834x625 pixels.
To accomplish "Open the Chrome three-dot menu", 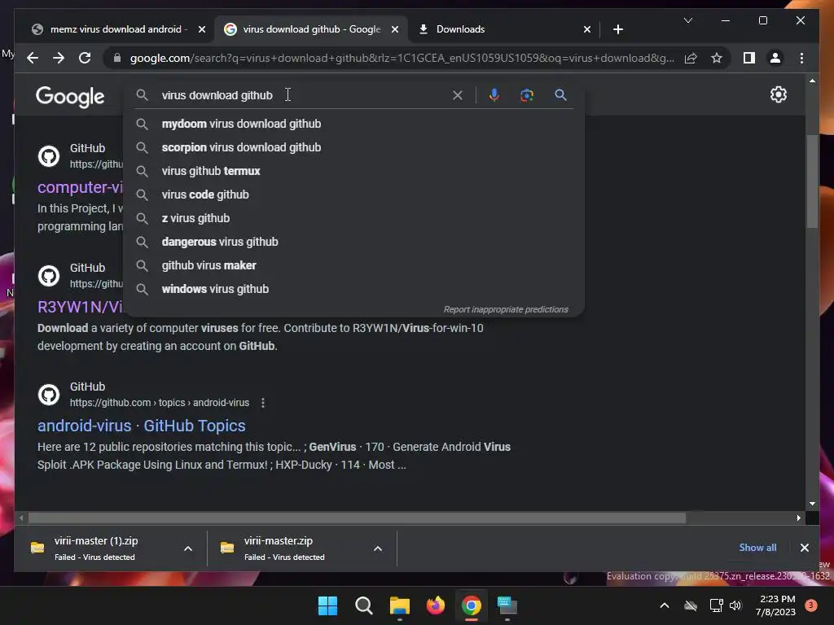I will pos(801,58).
